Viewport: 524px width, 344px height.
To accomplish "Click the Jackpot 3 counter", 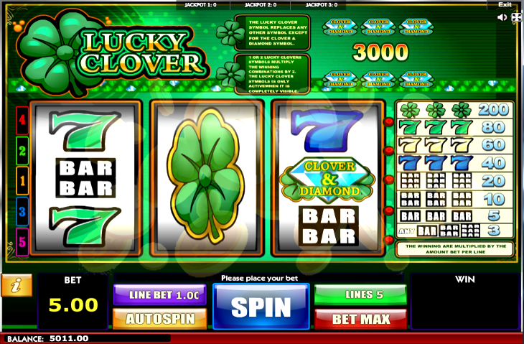I will [322, 5].
